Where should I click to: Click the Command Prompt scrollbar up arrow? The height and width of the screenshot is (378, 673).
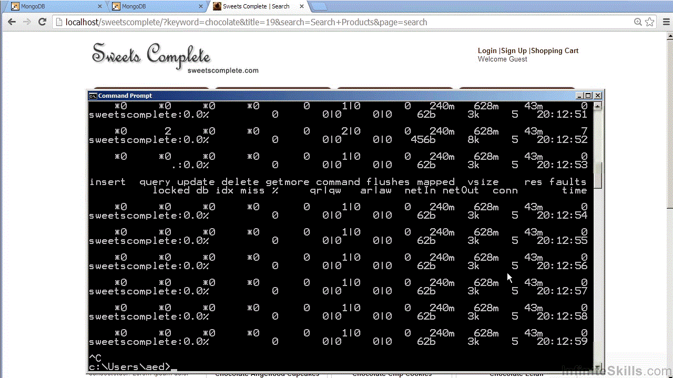point(597,106)
